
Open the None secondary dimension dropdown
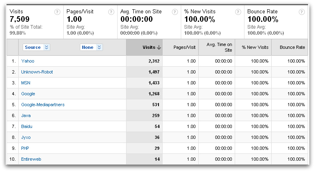(x=99, y=47)
